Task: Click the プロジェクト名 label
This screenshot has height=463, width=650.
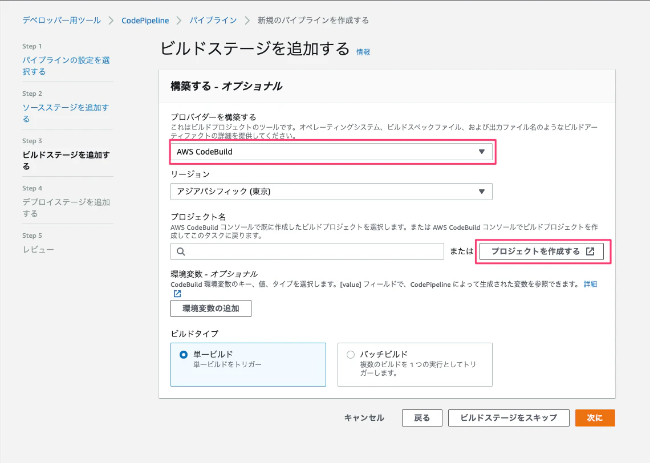Action: (198, 217)
